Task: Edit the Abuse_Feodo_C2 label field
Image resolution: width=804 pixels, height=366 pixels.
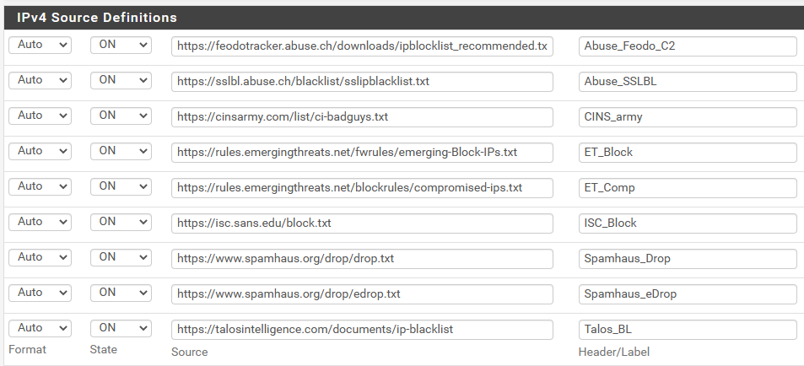Action: [x=688, y=46]
